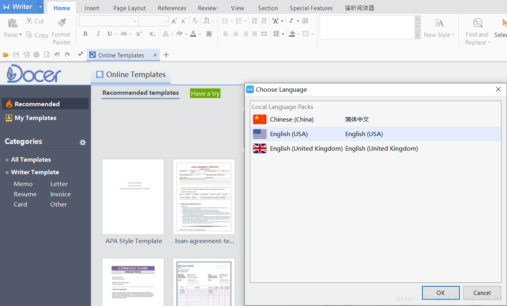Select Chinese (China) language row
The width and height of the screenshot is (507, 306).
click(376, 119)
